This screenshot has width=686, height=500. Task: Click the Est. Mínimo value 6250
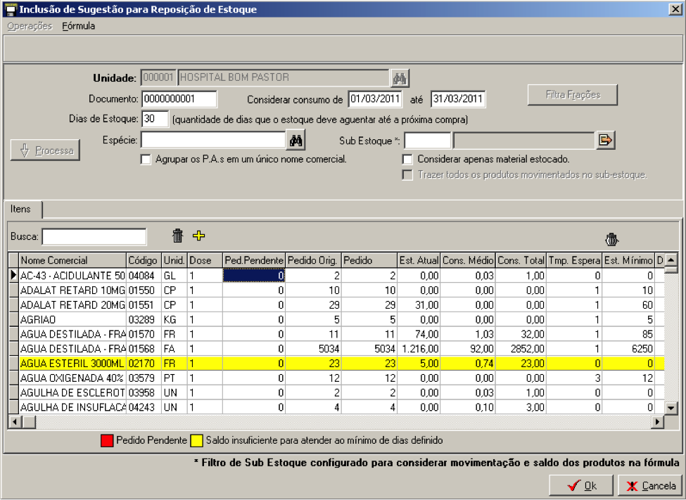[628, 349]
